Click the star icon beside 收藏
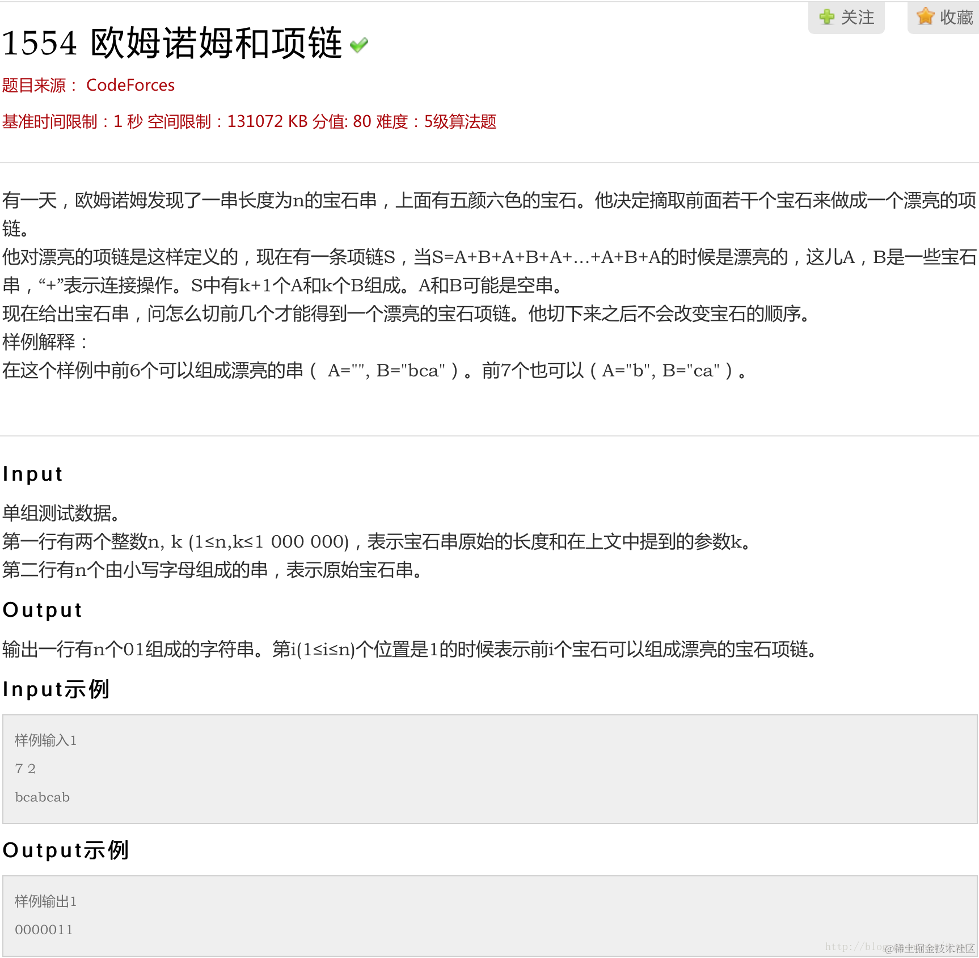The height and width of the screenshot is (958, 979). pyautogui.click(x=925, y=16)
